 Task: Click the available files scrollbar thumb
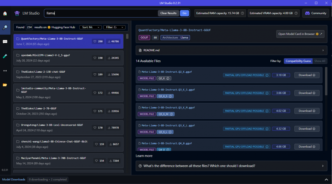tap(326, 81)
